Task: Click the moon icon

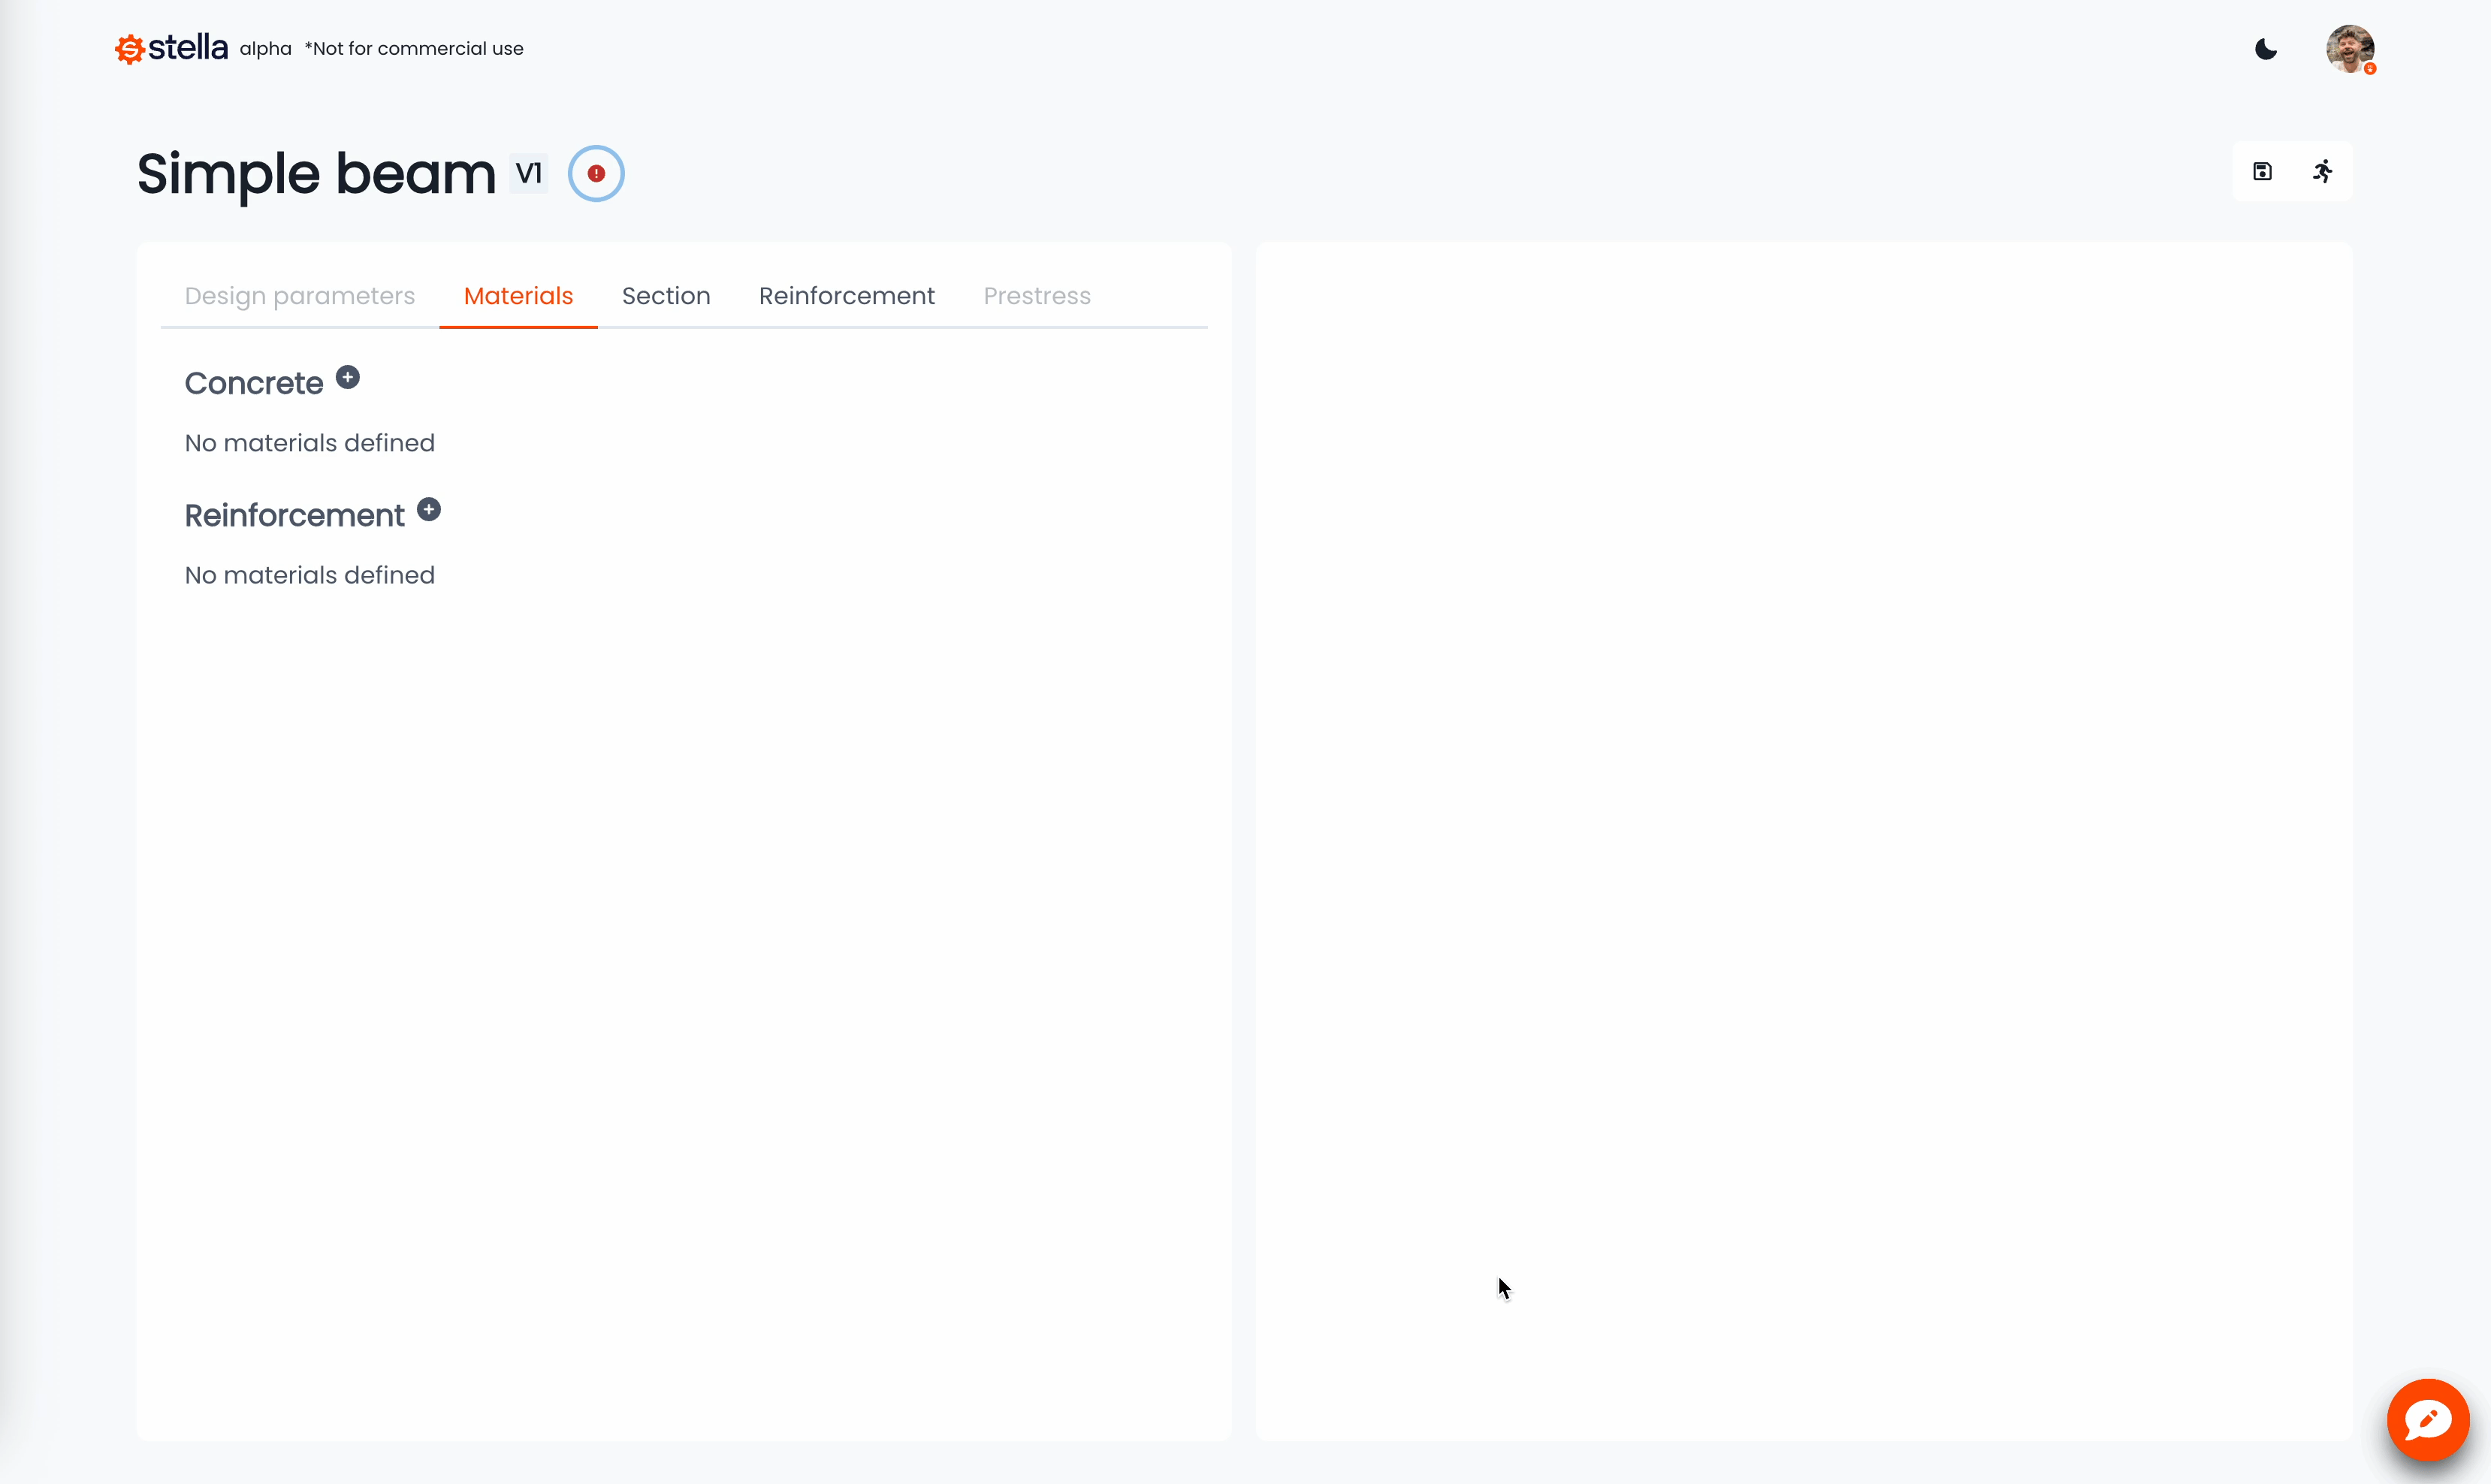Action: coord(2265,49)
